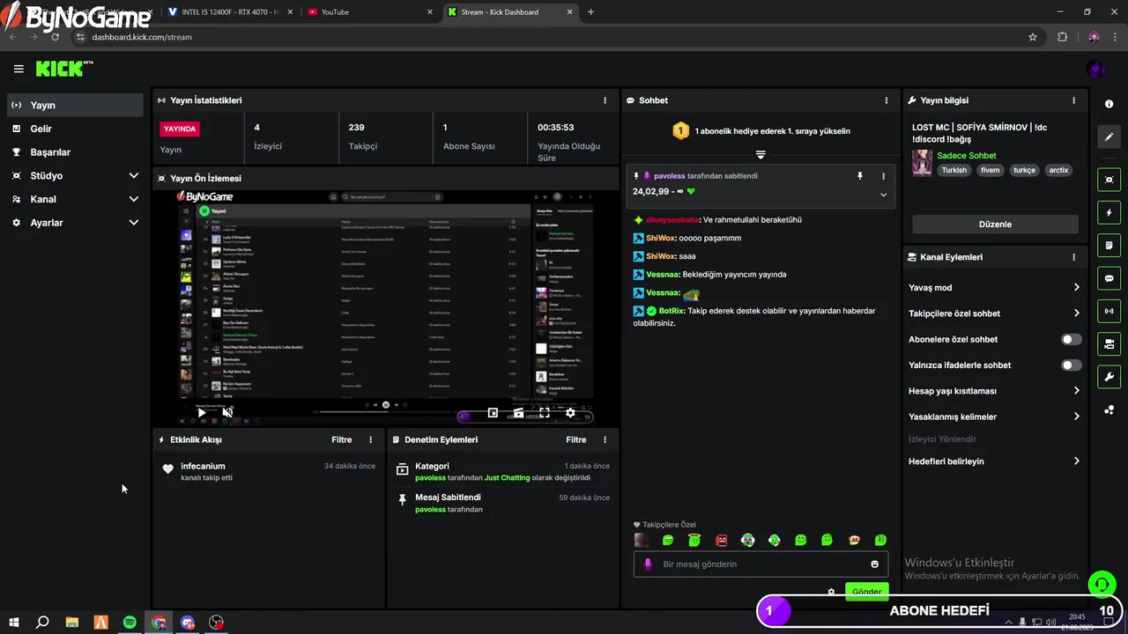Unmute the stream preview audio

click(x=227, y=412)
